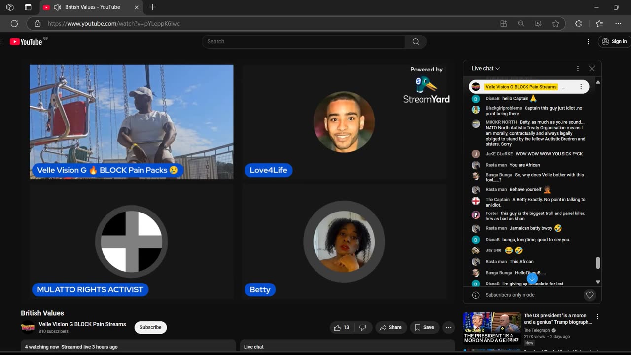Screen dimensions: 631x355
Task: Open the zoom magnifier in address bar
Action: pos(521,23)
